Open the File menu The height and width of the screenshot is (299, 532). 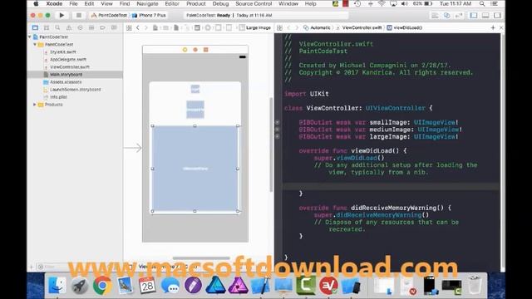tap(73, 3)
